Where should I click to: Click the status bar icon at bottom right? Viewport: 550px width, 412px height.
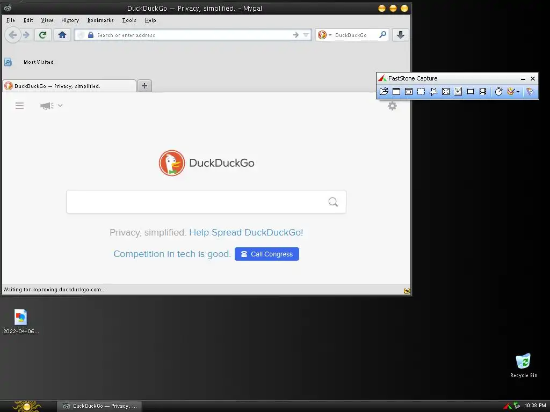click(x=407, y=290)
